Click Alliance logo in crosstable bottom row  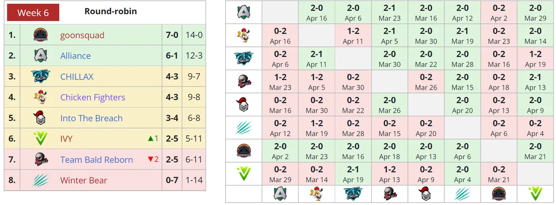(x=280, y=193)
